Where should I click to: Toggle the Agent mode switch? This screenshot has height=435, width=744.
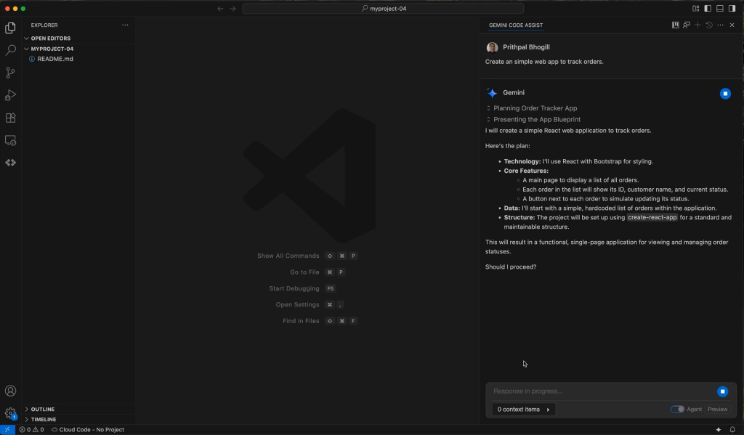pos(677,410)
